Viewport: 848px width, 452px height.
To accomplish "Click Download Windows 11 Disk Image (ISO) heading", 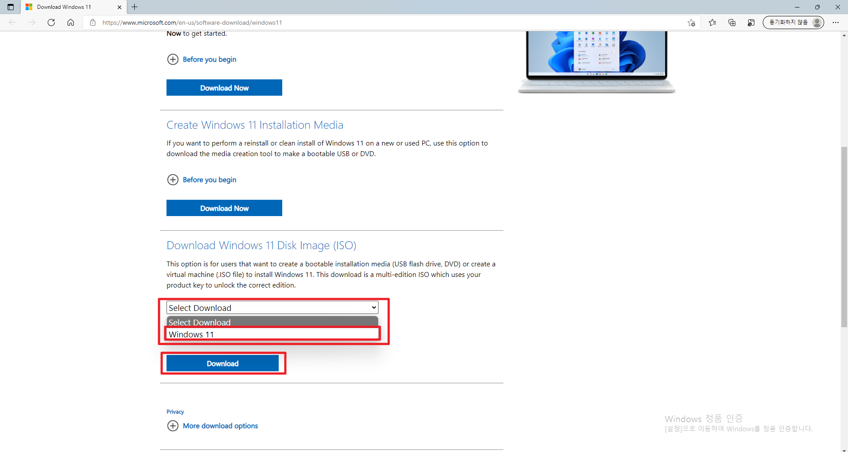I will (x=261, y=246).
